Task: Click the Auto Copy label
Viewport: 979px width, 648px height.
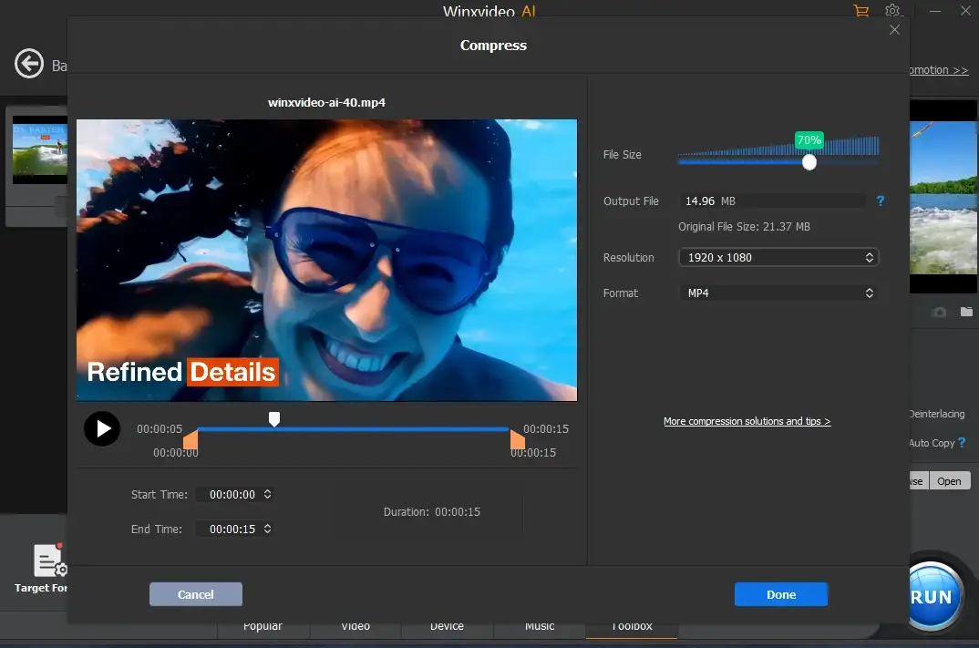Action: coord(933,443)
